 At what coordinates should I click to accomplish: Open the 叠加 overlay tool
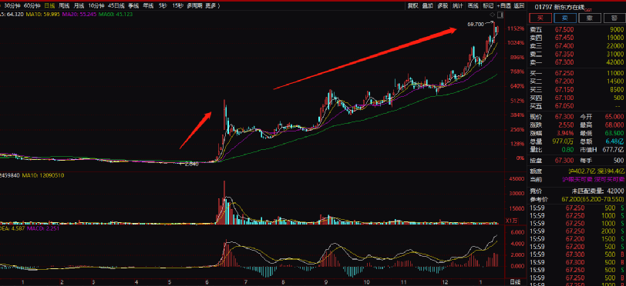[x=428, y=5]
